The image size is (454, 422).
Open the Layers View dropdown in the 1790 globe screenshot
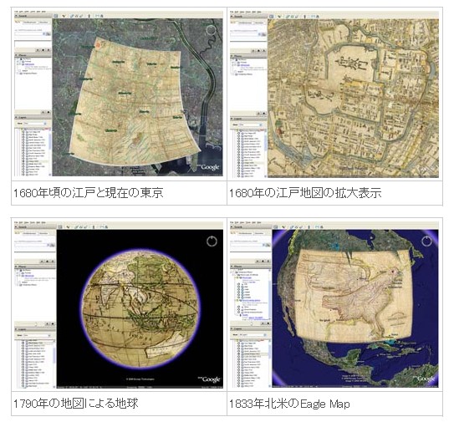click(x=37, y=336)
